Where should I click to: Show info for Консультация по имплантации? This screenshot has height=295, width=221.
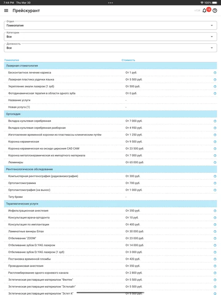[215, 225]
